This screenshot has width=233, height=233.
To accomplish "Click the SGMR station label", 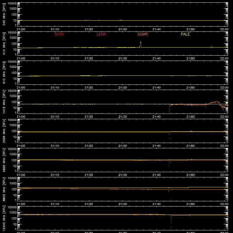I will click(142, 34).
